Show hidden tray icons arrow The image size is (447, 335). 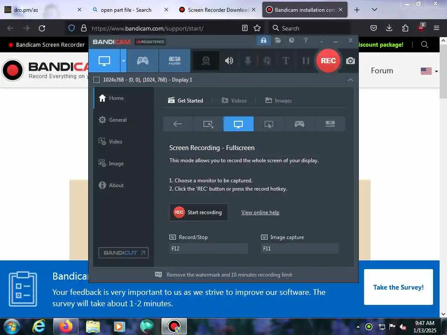click(358, 327)
